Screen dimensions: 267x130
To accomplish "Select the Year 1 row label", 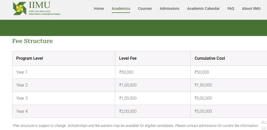I will coord(22,72).
